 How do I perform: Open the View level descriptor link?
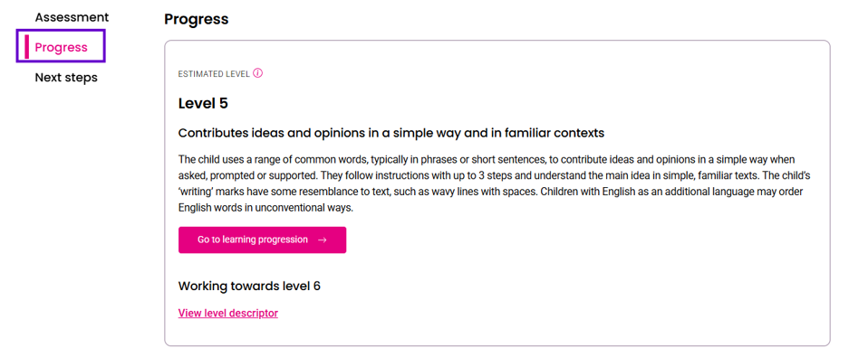tap(228, 314)
